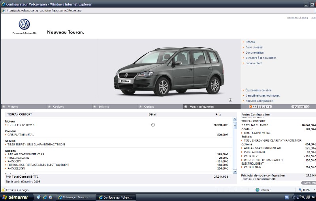Click the page error warning icon
This screenshot has height=201, width=316.
click(x=3, y=190)
